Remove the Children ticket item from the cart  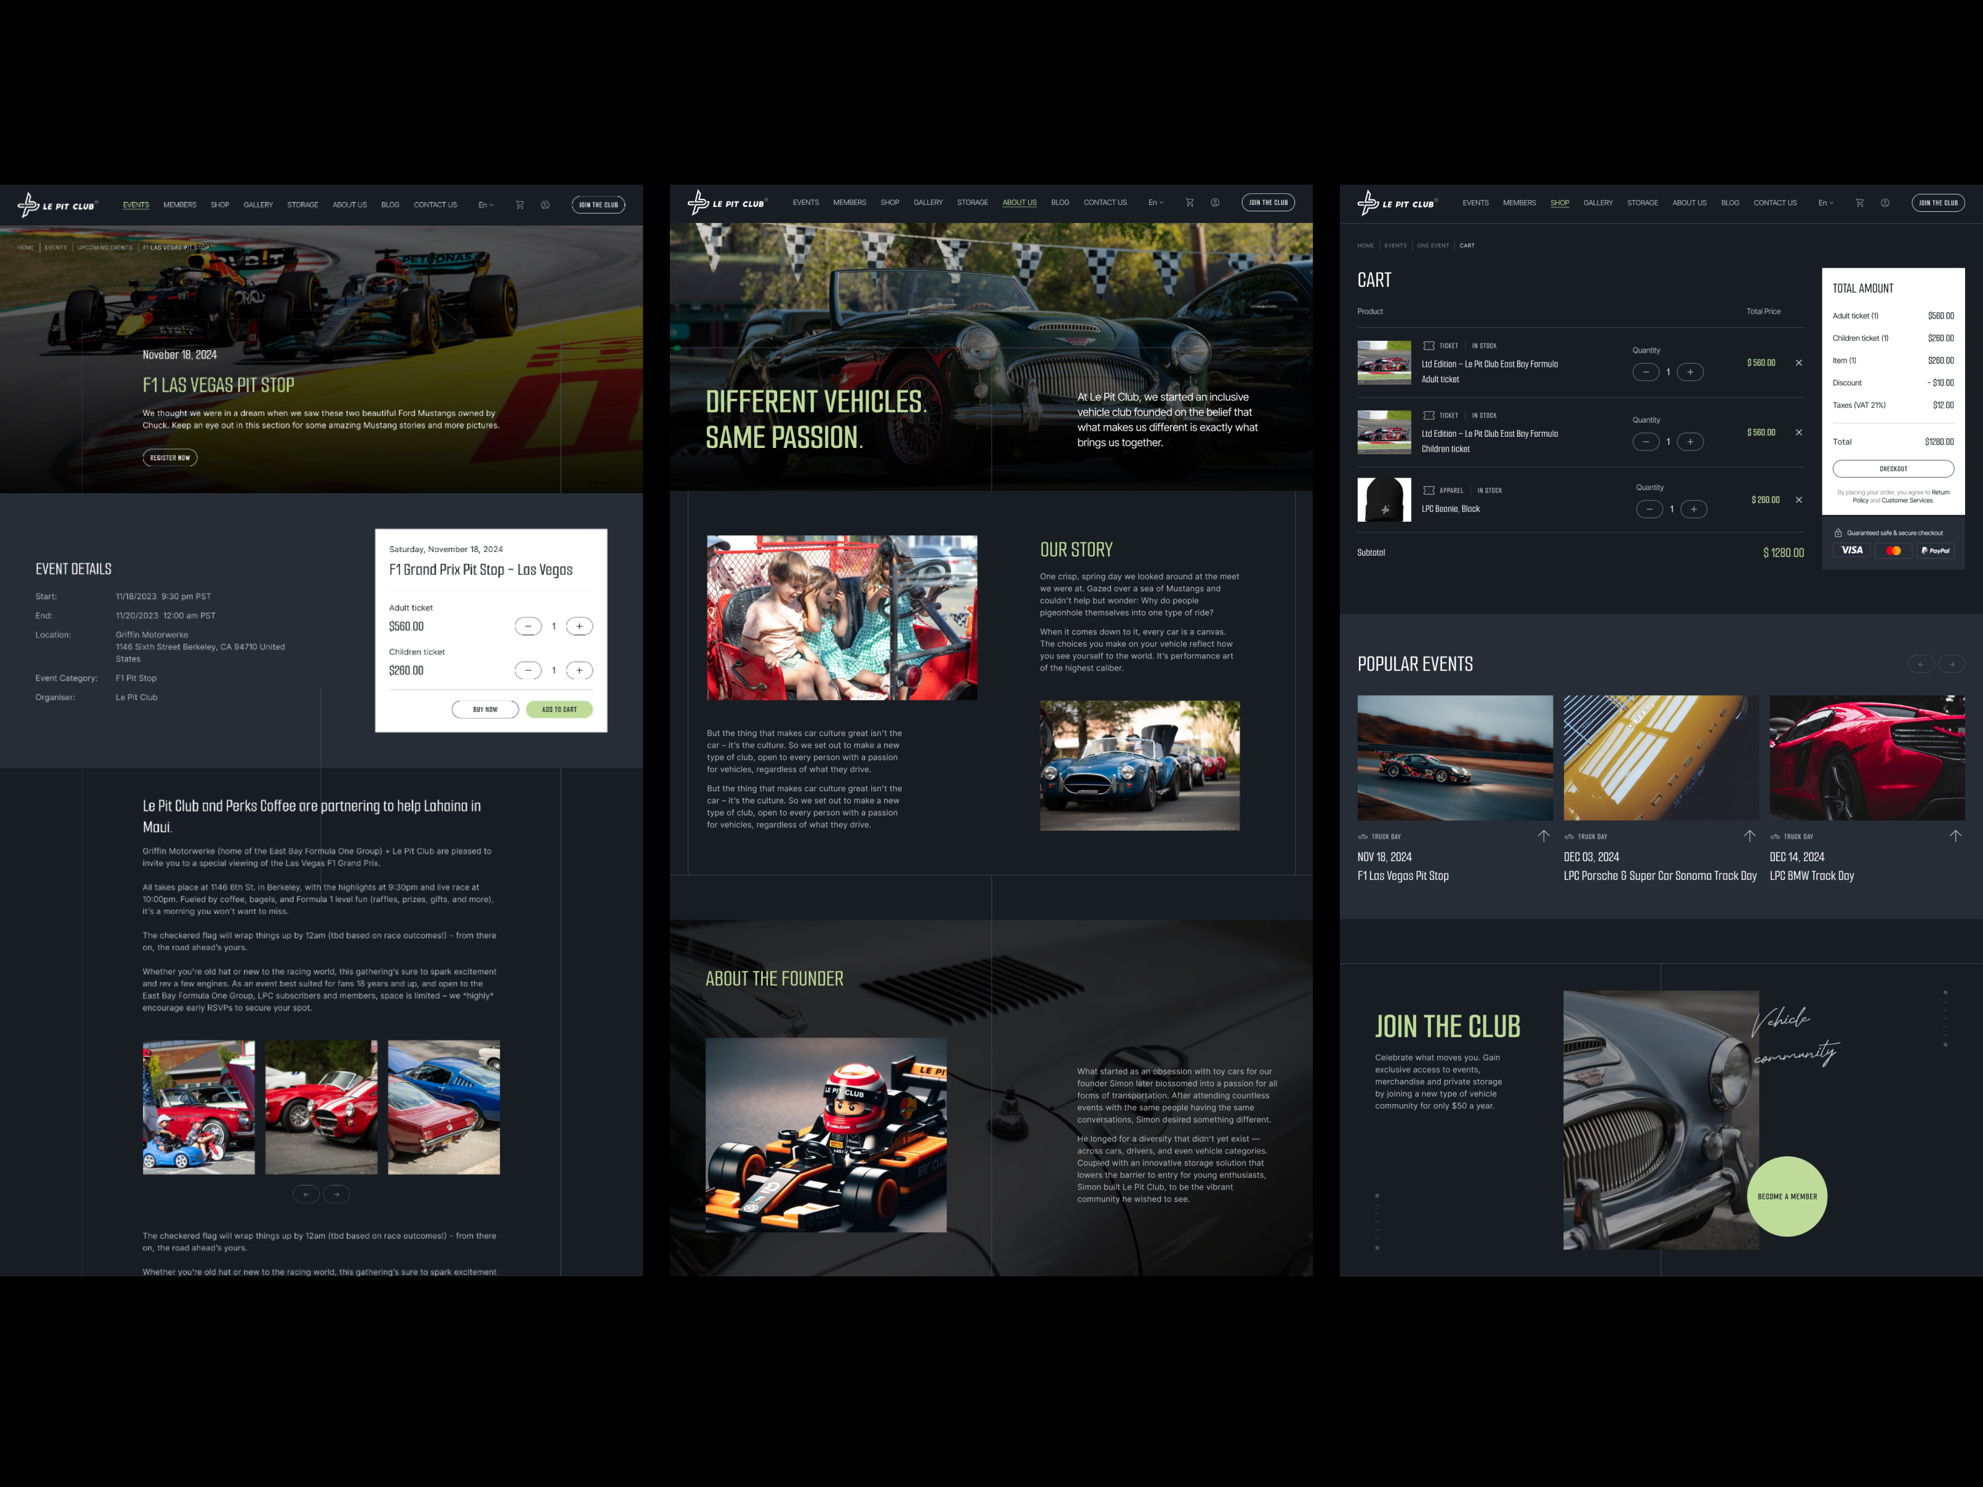(1798, 433)
